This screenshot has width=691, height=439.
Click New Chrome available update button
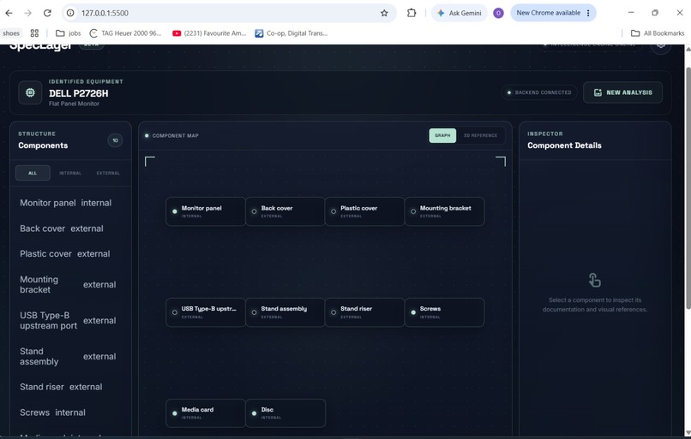[x=553, y=13]
